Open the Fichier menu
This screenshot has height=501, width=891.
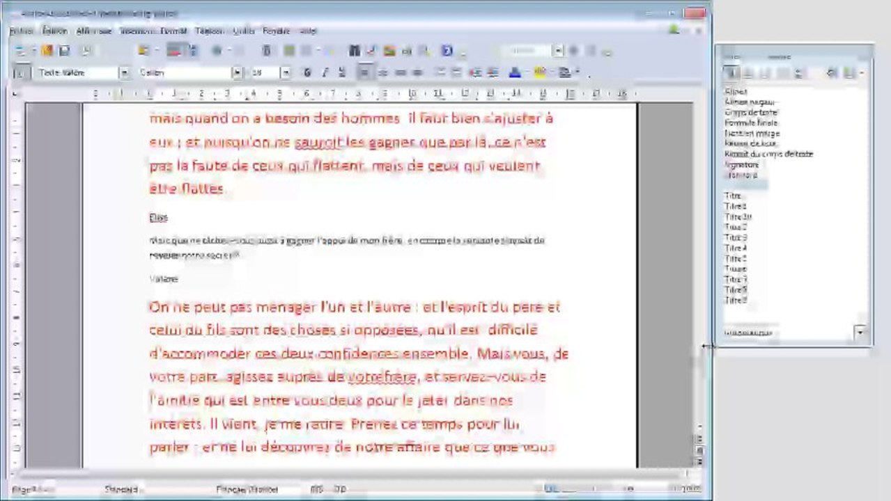[x=22, y=31]
